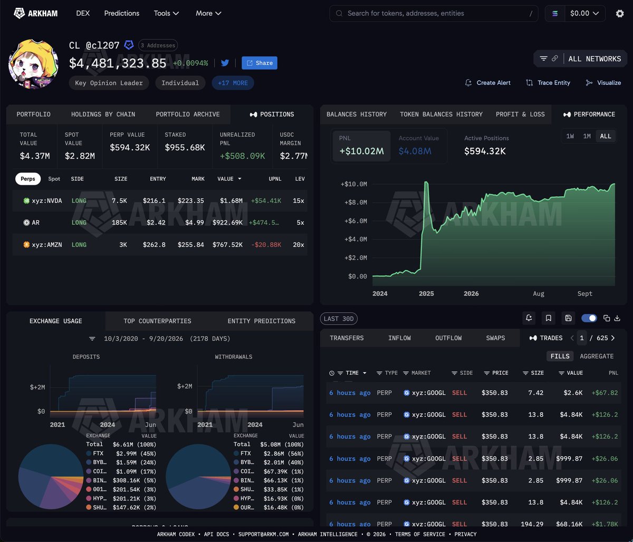633x542 pixels.
Task: Click the filter icon next to exchange usage date range
Action: coord(92,338)
